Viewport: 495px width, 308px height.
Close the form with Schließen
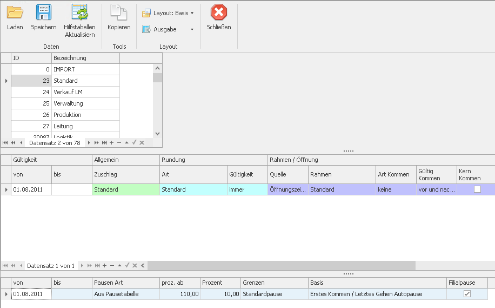218,12
